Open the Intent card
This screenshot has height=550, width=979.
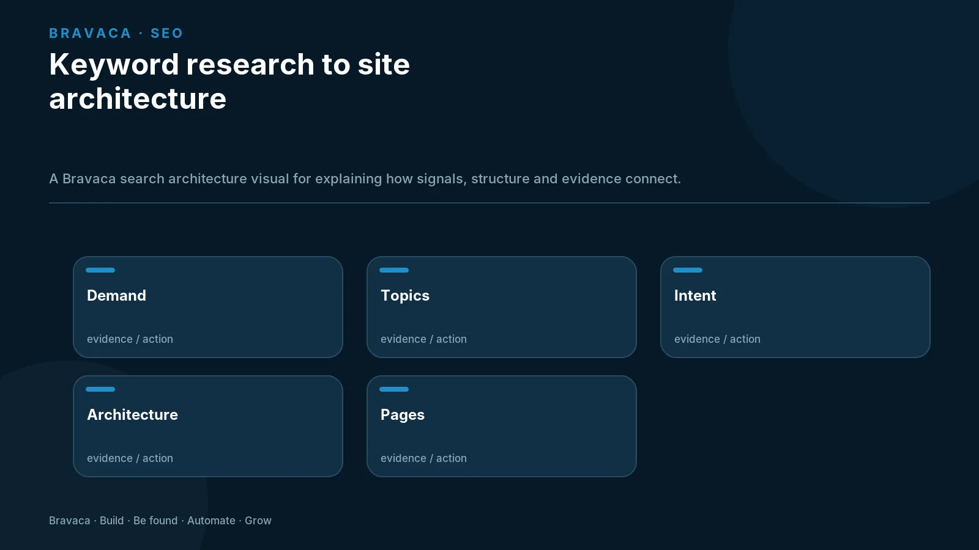point(795,307)
